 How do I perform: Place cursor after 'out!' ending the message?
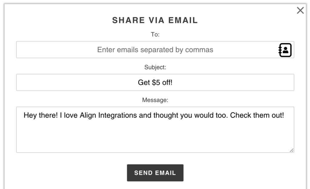[x=284, y=115]
